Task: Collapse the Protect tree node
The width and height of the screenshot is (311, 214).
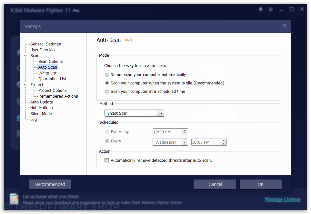Action: tap(25, 85)
